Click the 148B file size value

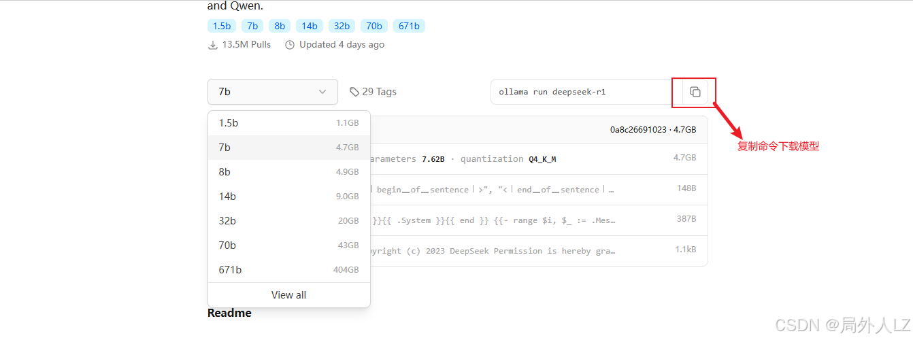click(685, 189)
